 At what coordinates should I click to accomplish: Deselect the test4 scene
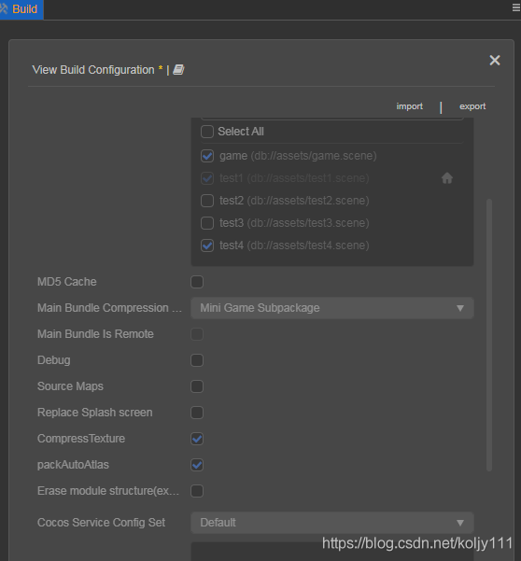click(207, 245)
